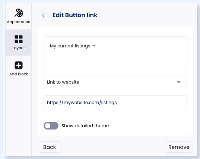Viewport: 200px width, 159px height.
Task: Click the Add block plus icon
Action: coord(19,65)
